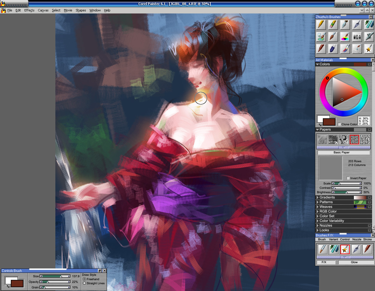The width and height of the screenshot is (375, 291).
Task: Click the Painter icon beside the File menu
Action: 4,10
